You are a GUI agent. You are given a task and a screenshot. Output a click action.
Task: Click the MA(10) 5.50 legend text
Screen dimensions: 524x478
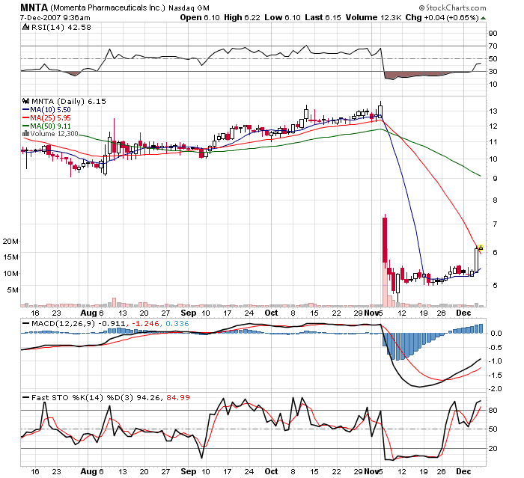pyautogui.click(x=50, y=109)
